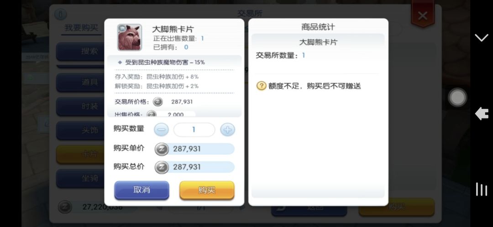Click the question mark icon beside 额度不足

click(261, 86)
